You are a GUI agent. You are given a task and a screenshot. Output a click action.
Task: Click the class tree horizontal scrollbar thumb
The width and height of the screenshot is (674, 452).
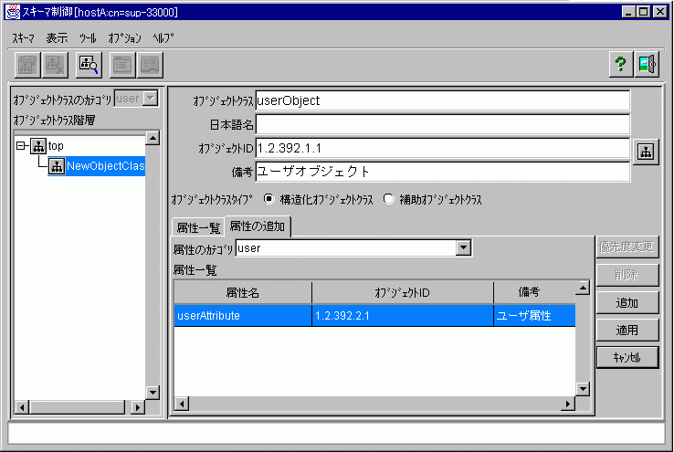point(78,407)
